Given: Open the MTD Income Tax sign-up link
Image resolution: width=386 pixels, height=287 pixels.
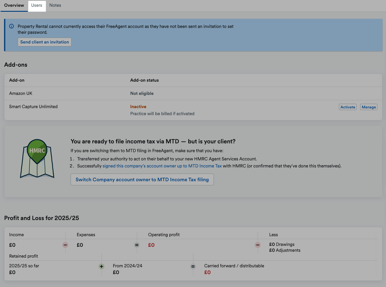Looking at the screenshot, I should 162,166.
